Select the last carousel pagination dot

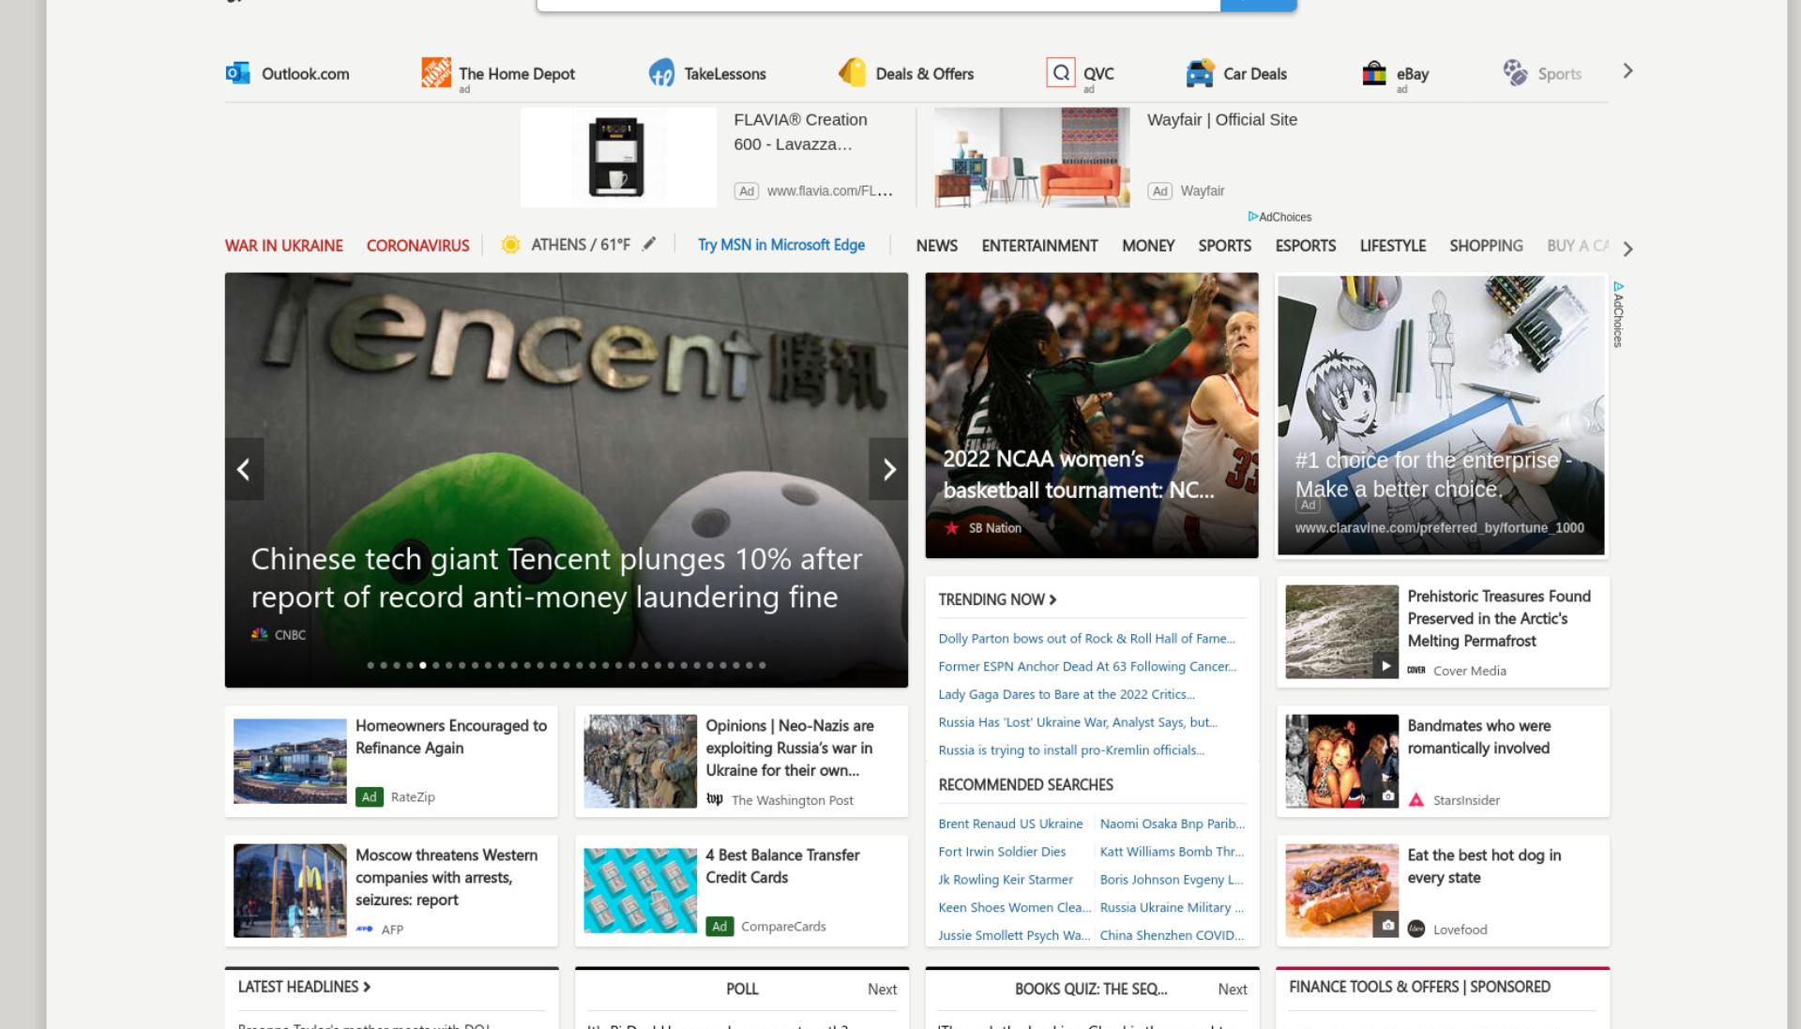[763, 665]
